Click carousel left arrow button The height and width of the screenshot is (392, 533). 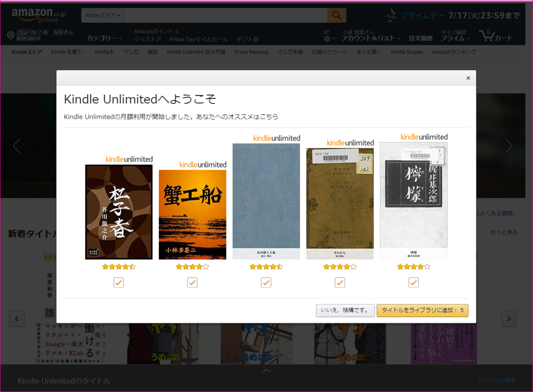pyautogui.click(x=17, y=318)
